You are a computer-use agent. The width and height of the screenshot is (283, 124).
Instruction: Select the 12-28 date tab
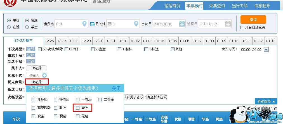click(74, 41)
